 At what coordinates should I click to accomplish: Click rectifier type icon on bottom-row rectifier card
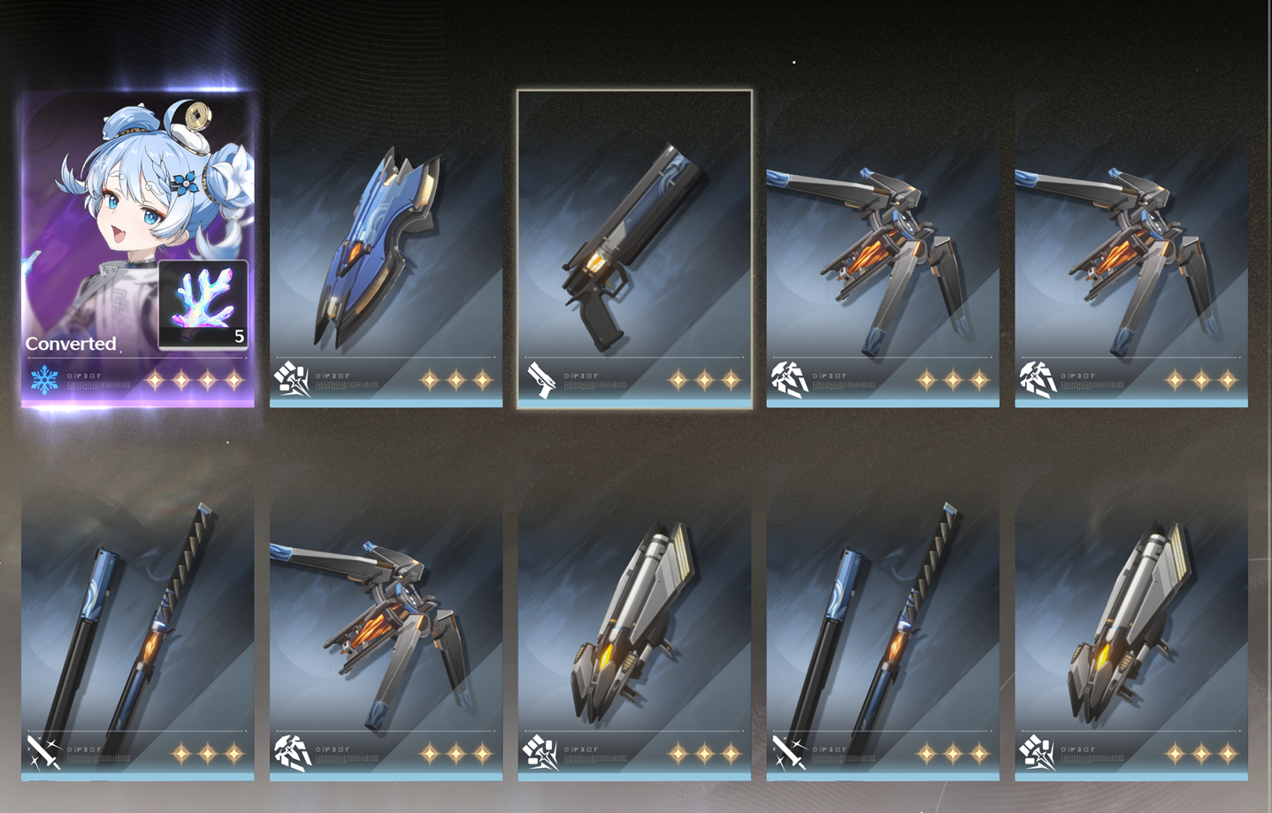tap(292, 753)
